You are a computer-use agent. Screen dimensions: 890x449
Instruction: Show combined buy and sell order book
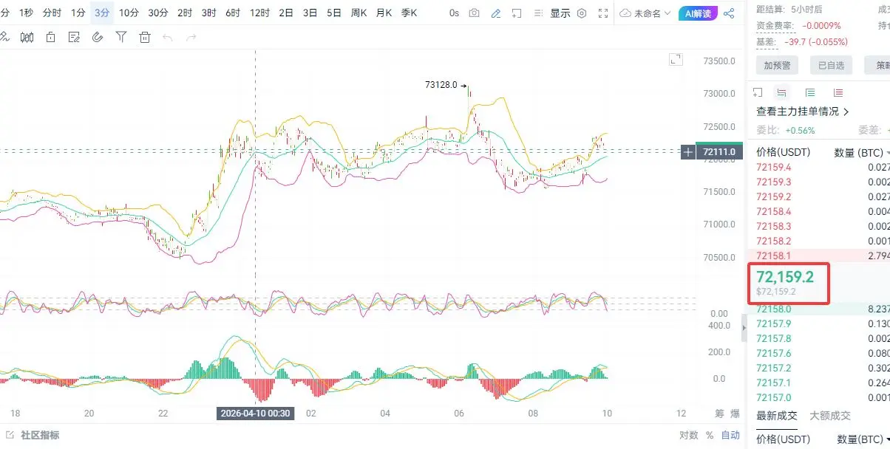coord(781,92)
